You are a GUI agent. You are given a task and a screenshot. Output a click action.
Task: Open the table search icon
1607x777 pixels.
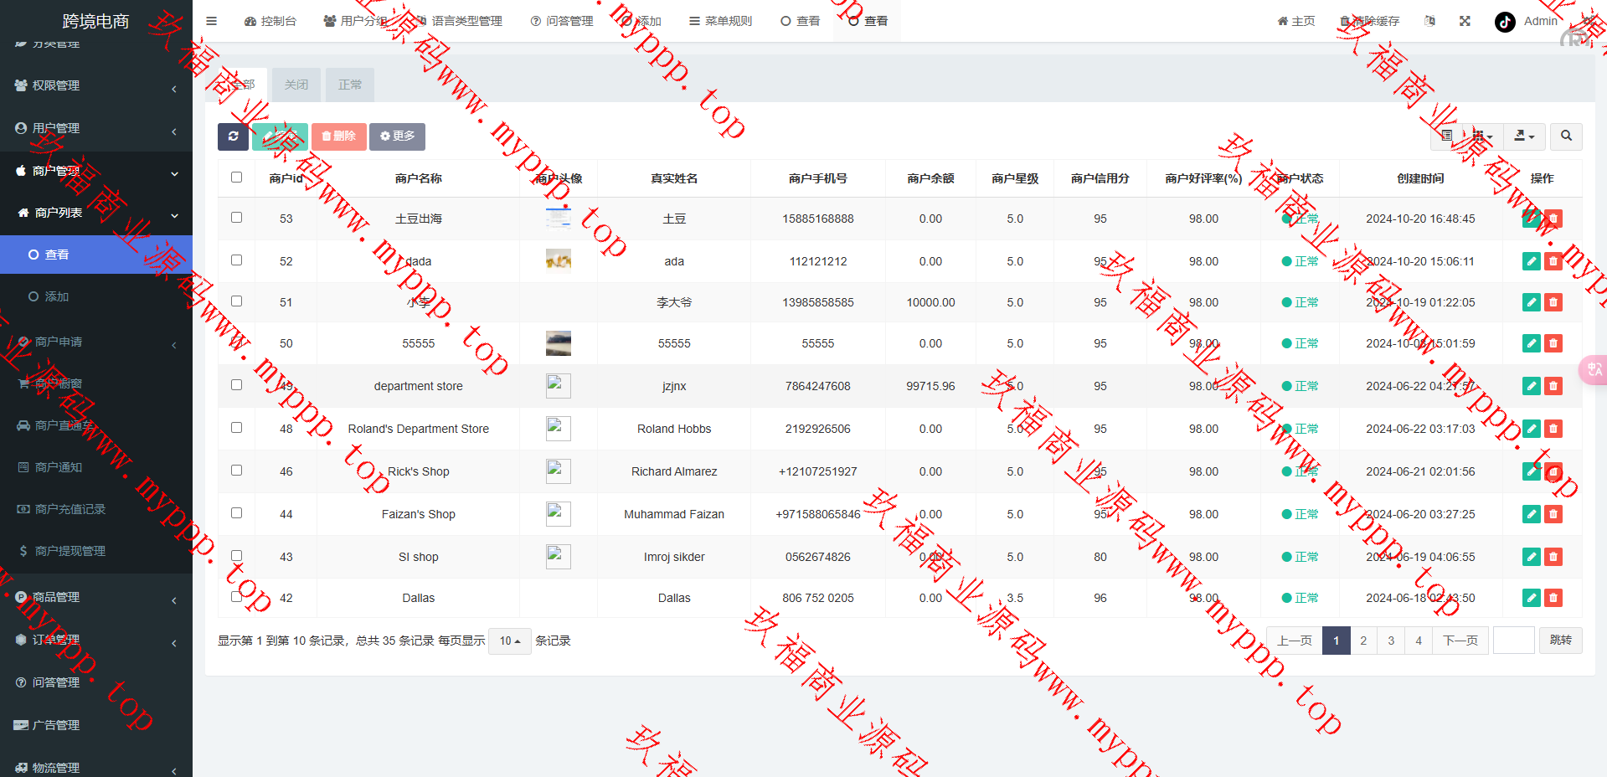pyautogui.click(x=1566, y=136)
